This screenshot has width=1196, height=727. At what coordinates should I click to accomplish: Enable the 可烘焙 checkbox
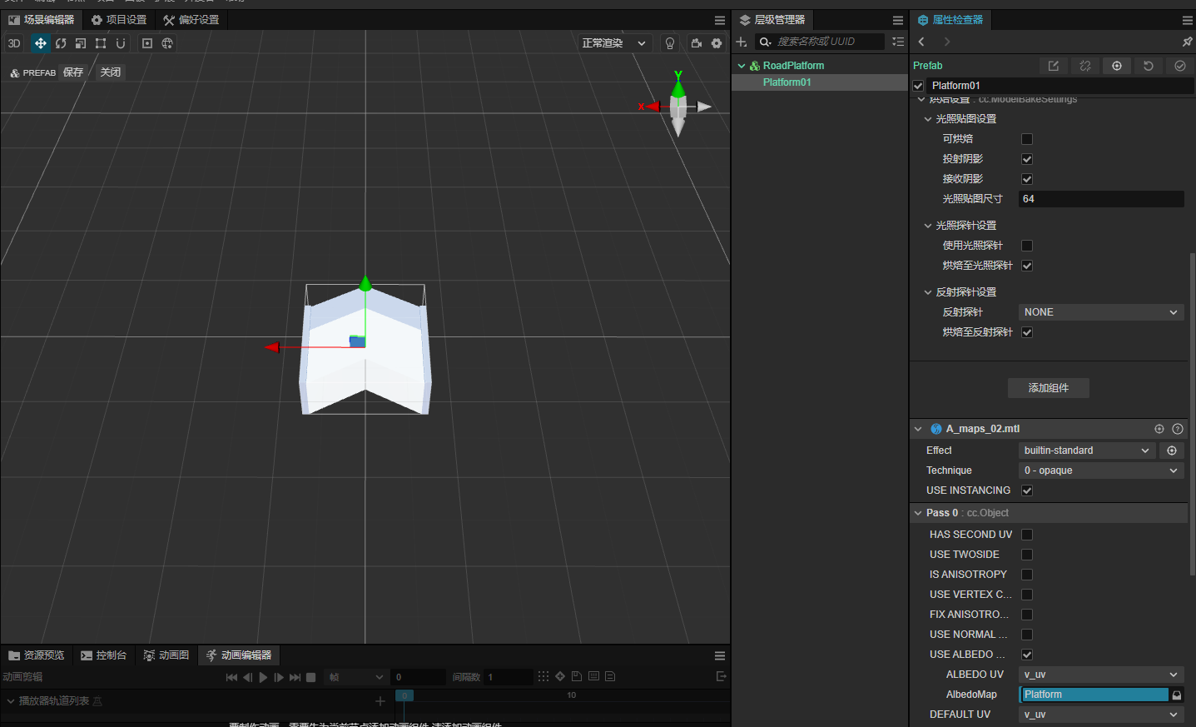[x=1027, y=139]
